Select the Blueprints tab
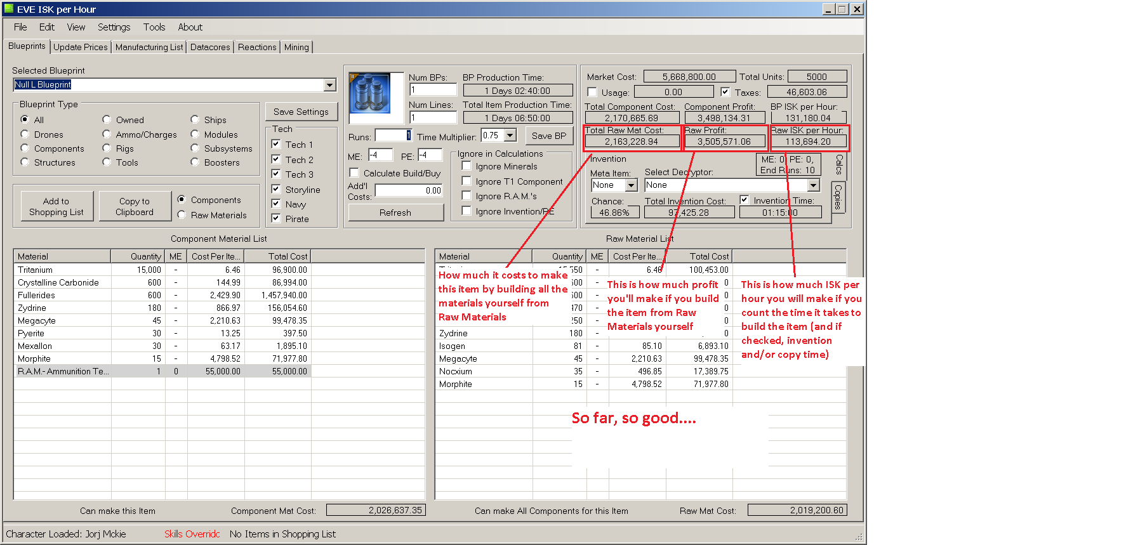1145x545 pixels. point(27,46)
